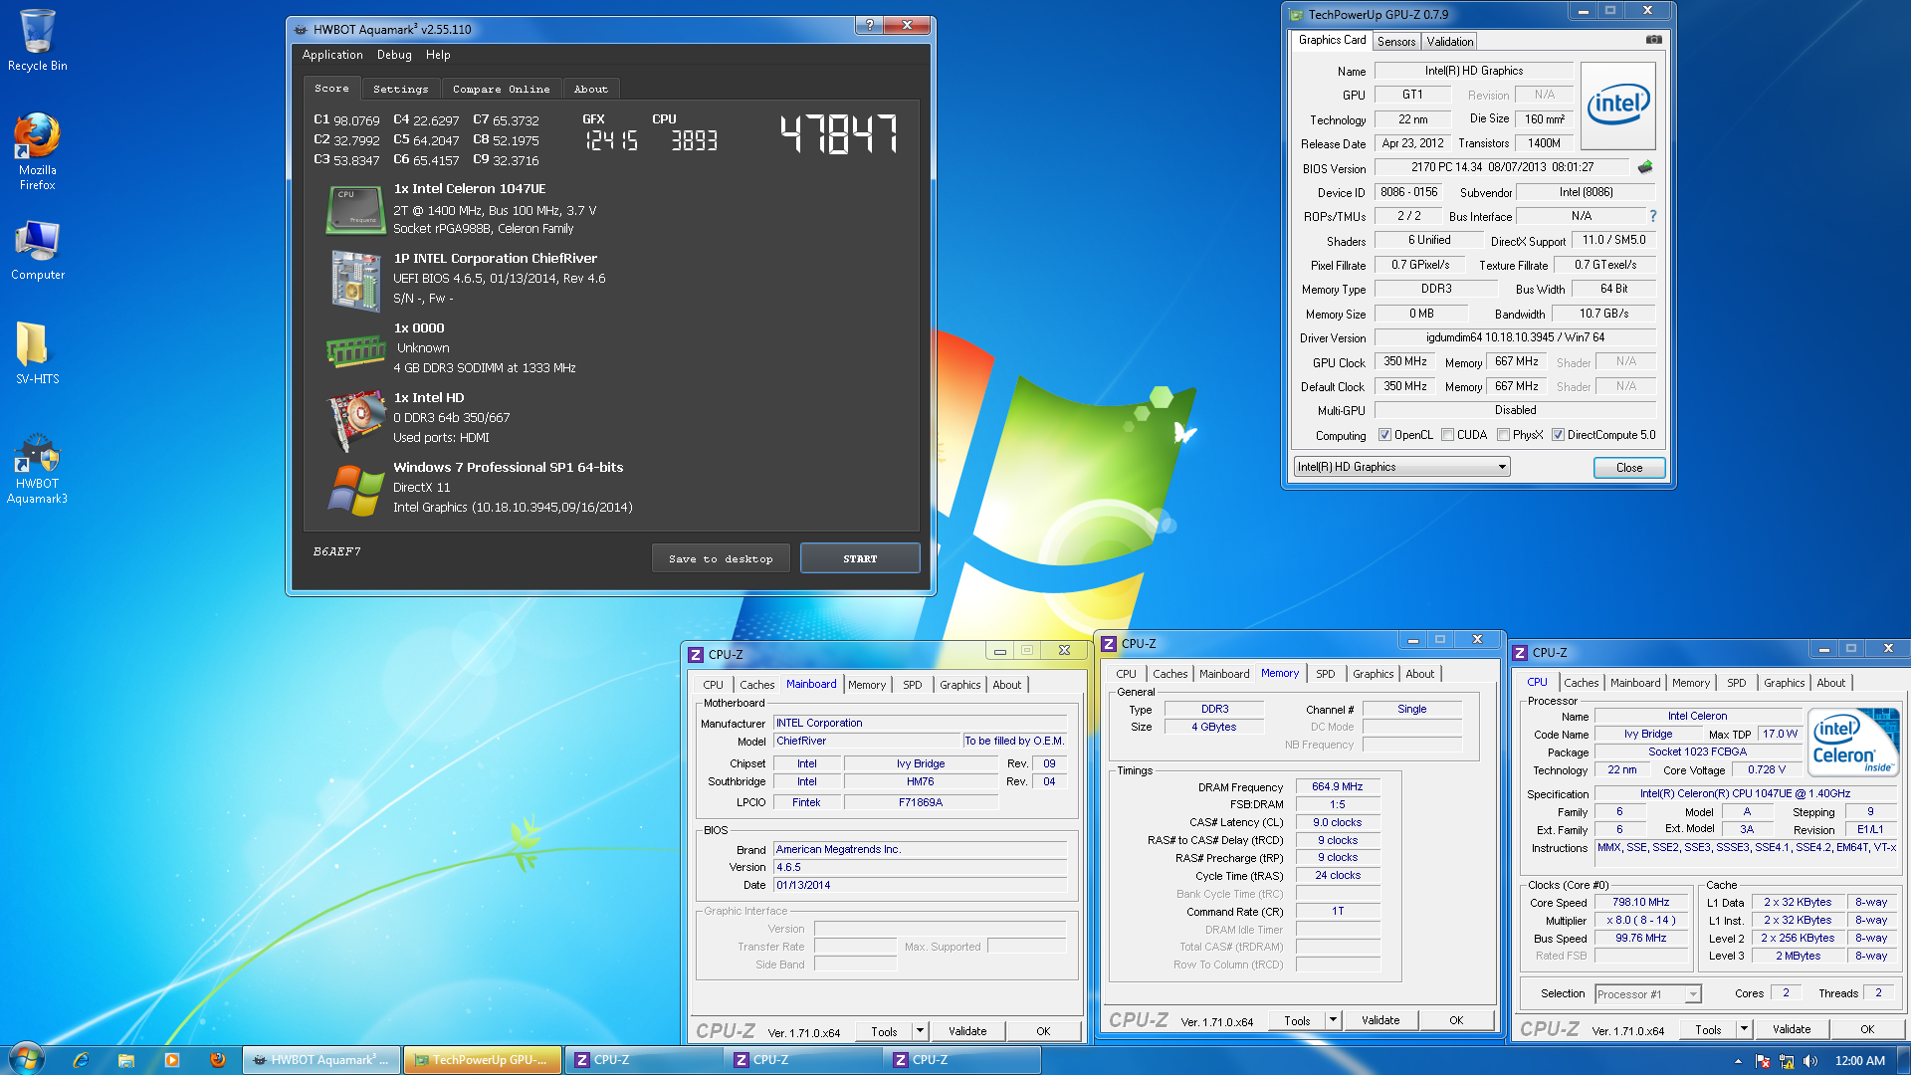Click the BIOS Version field in GPU-Z
This screenshot has height=1075, width=1911.
(1502, 167)
